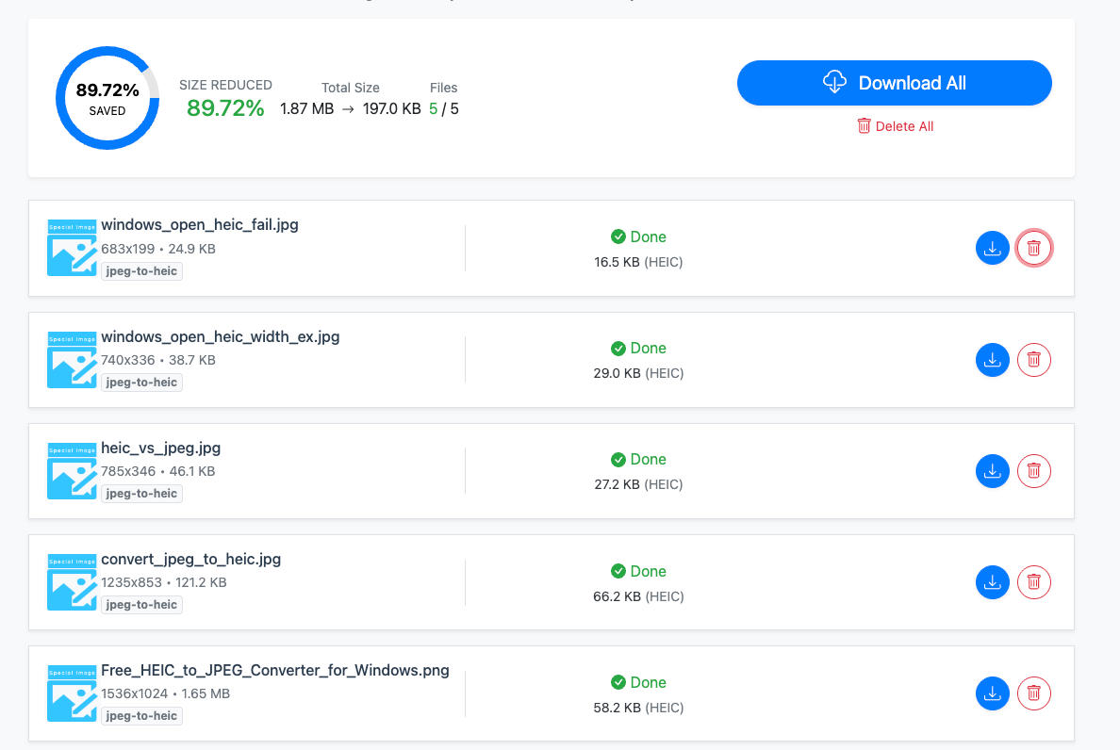Select the convert_jpeg_to_heic.jpg filename
Viewport: 1120px width, 750px height.
click(190, 560)
